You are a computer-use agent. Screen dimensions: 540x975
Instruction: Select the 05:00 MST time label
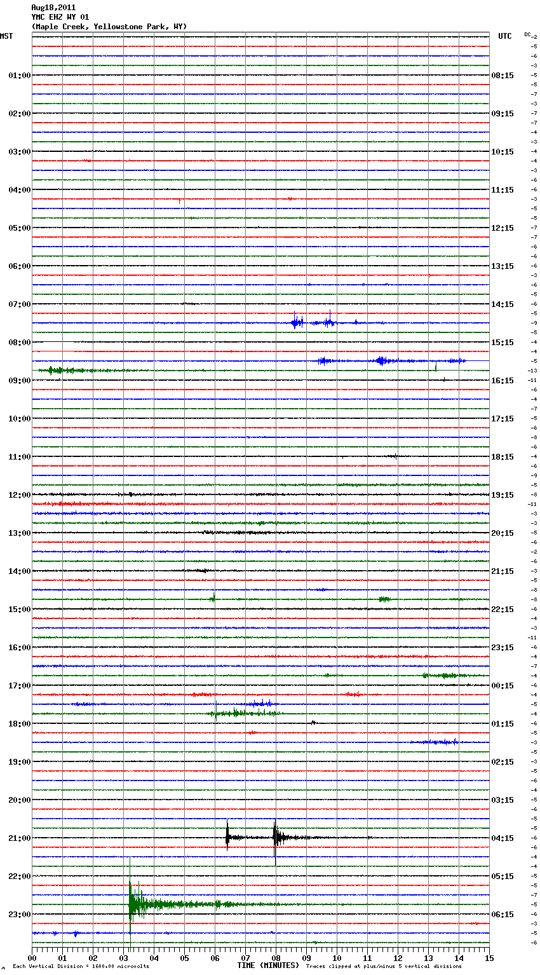pos(20,228)
